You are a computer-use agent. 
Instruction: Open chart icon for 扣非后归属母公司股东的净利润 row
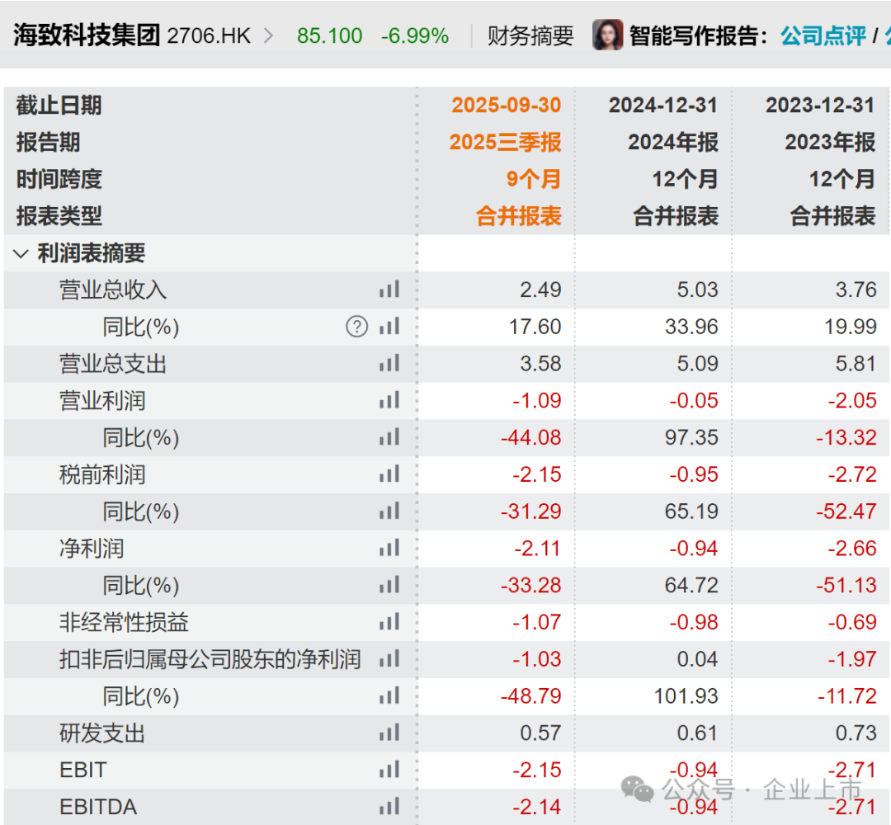tap(389, 658)
